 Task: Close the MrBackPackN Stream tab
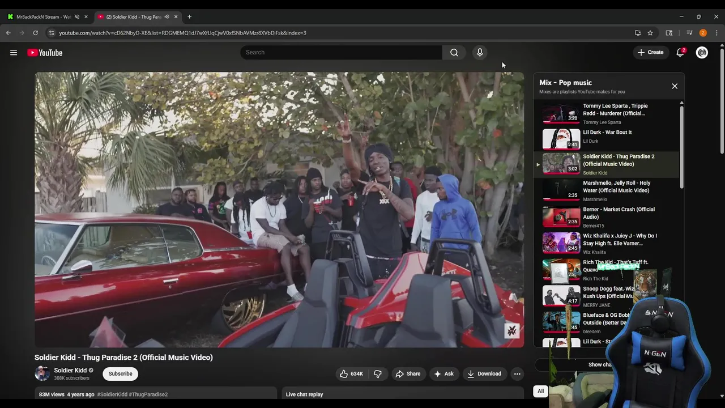pos(86,17)
